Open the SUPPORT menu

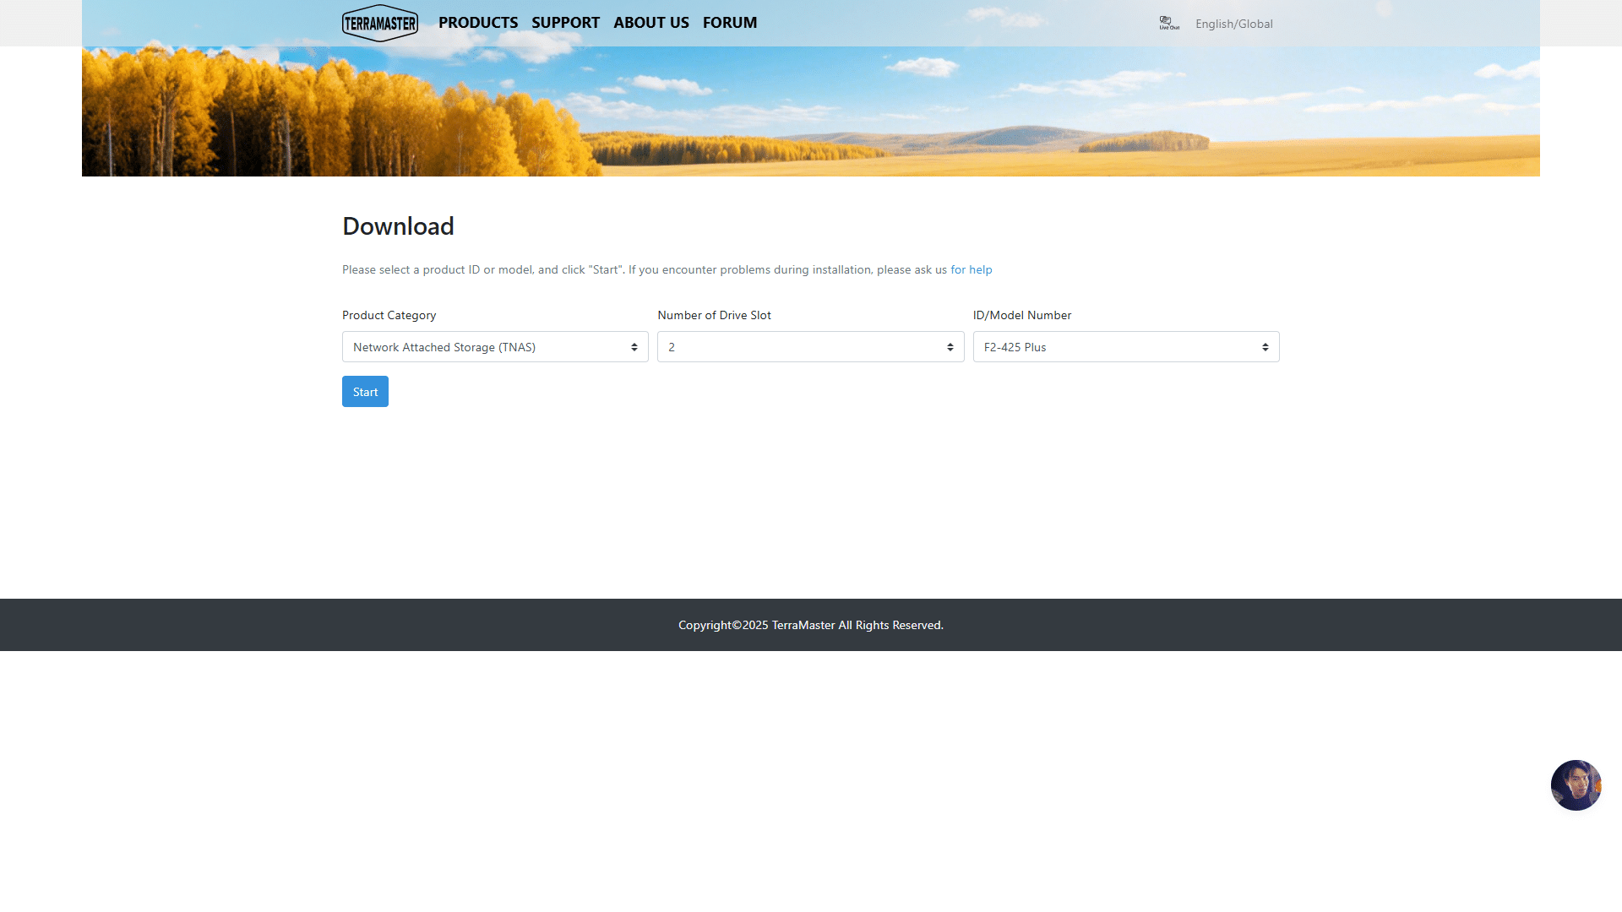(x=565, y=23)
